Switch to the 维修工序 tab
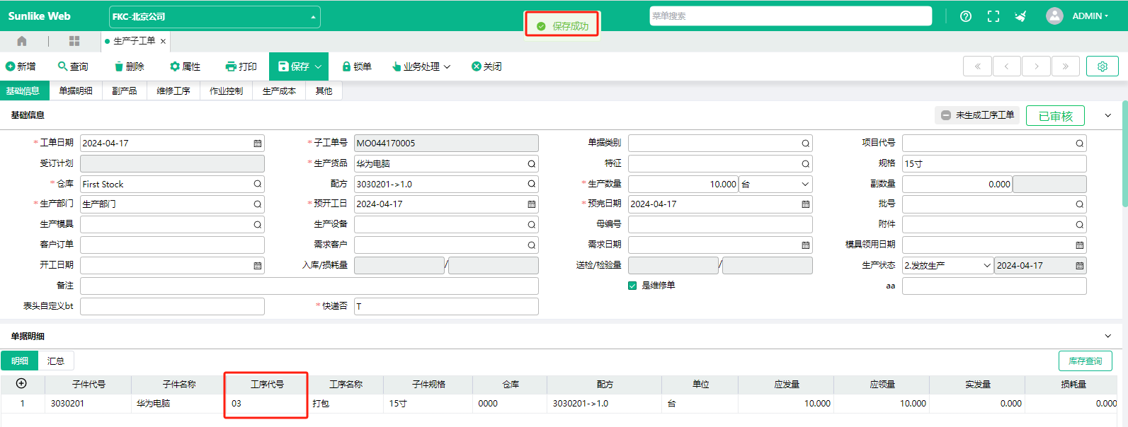Image resolution: width=1128 pixels, height=427 pixels. [x=173, y=91]
